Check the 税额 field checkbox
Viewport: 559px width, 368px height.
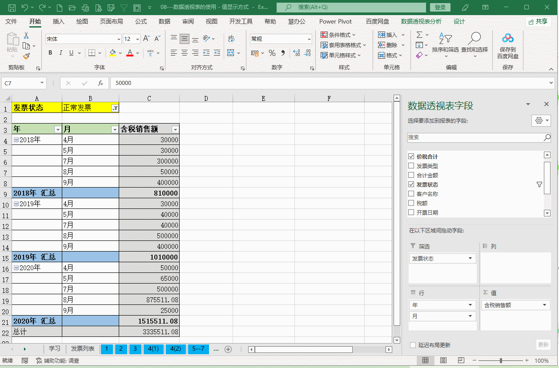[411, 203]
